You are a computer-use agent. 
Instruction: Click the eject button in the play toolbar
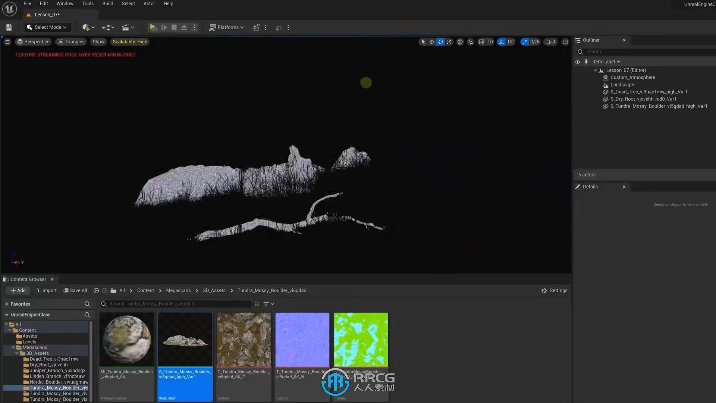(x=184, y=27)
